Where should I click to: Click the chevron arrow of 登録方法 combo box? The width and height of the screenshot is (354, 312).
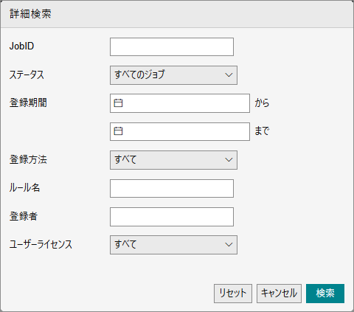pyautogui.click(x=229, y=160)
